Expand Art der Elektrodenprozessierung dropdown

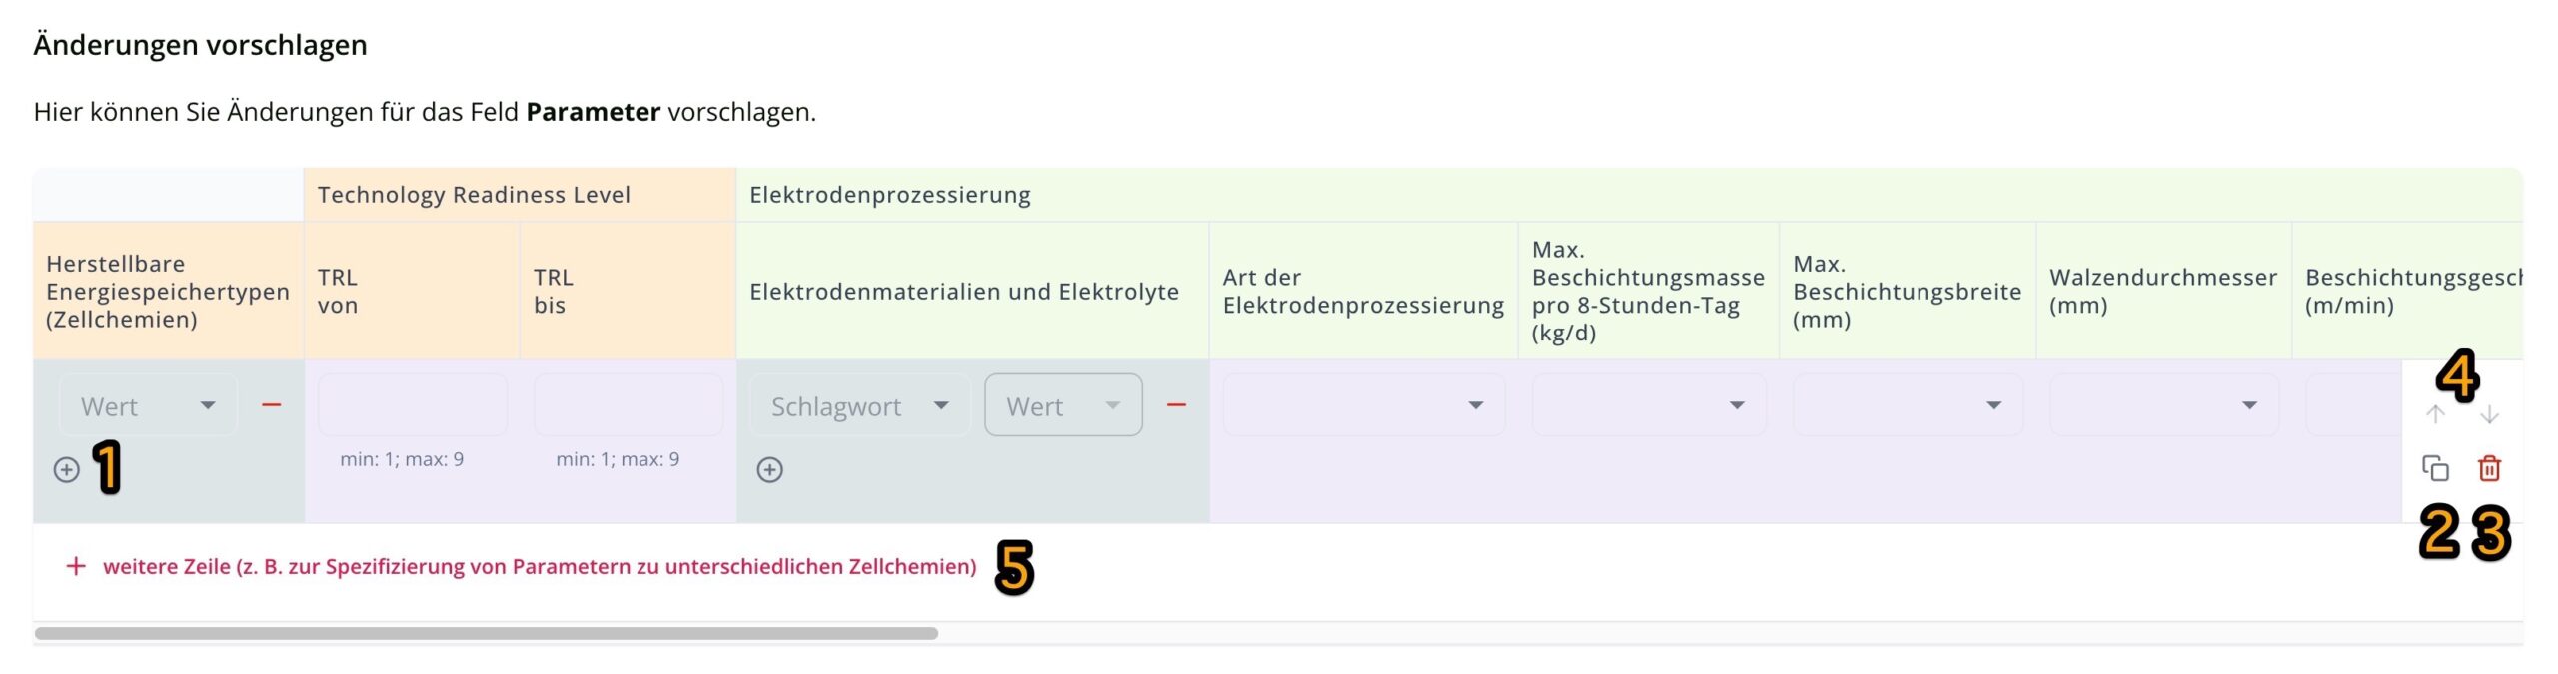1363,405
